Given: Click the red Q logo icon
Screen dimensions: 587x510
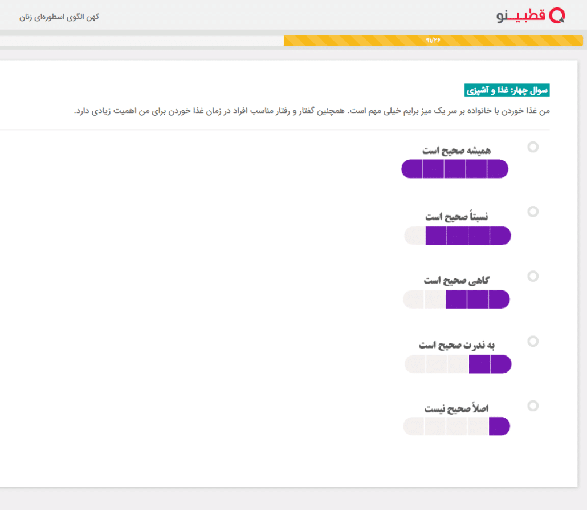Looking at the screenshot, I should [x=557, y=16].
